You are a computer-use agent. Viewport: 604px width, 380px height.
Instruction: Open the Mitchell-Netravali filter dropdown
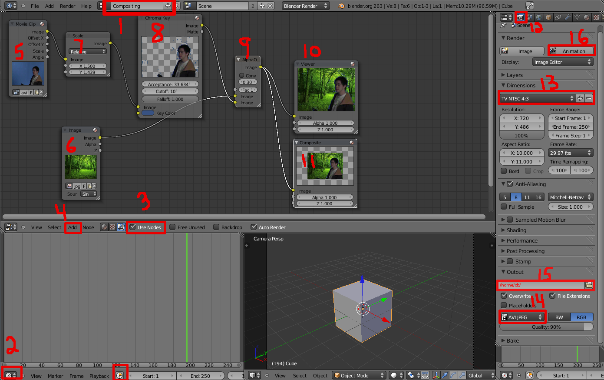pyautogui.click(x=570, y=197)
